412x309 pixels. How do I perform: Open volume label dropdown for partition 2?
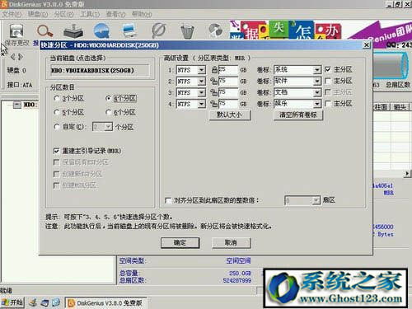point(317,81)
